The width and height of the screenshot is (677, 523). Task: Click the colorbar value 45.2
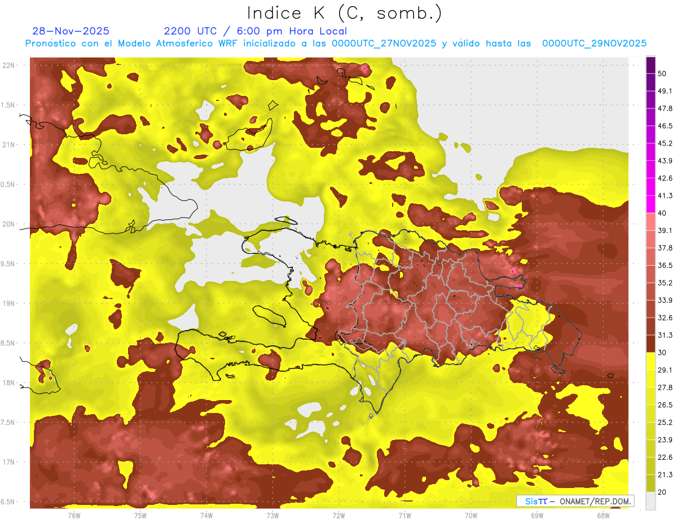(665, 143)
